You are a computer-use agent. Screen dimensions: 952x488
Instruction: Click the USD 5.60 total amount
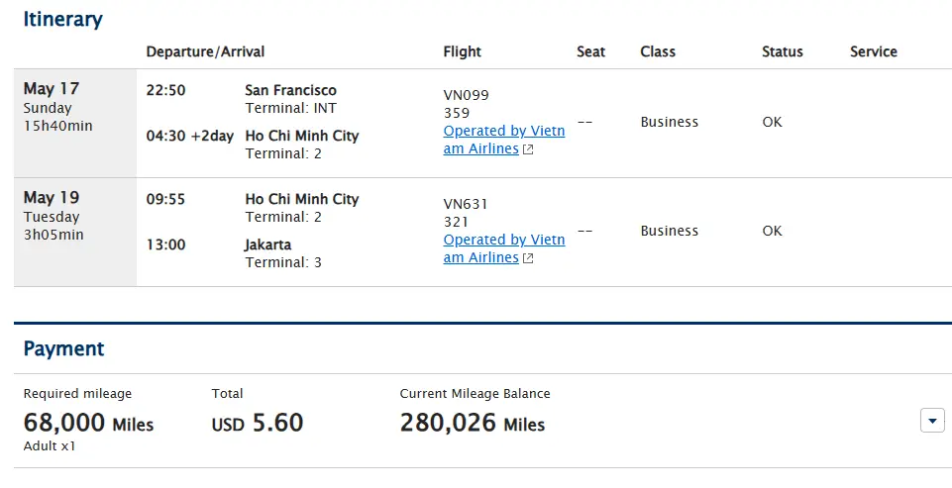pos(258,423)
